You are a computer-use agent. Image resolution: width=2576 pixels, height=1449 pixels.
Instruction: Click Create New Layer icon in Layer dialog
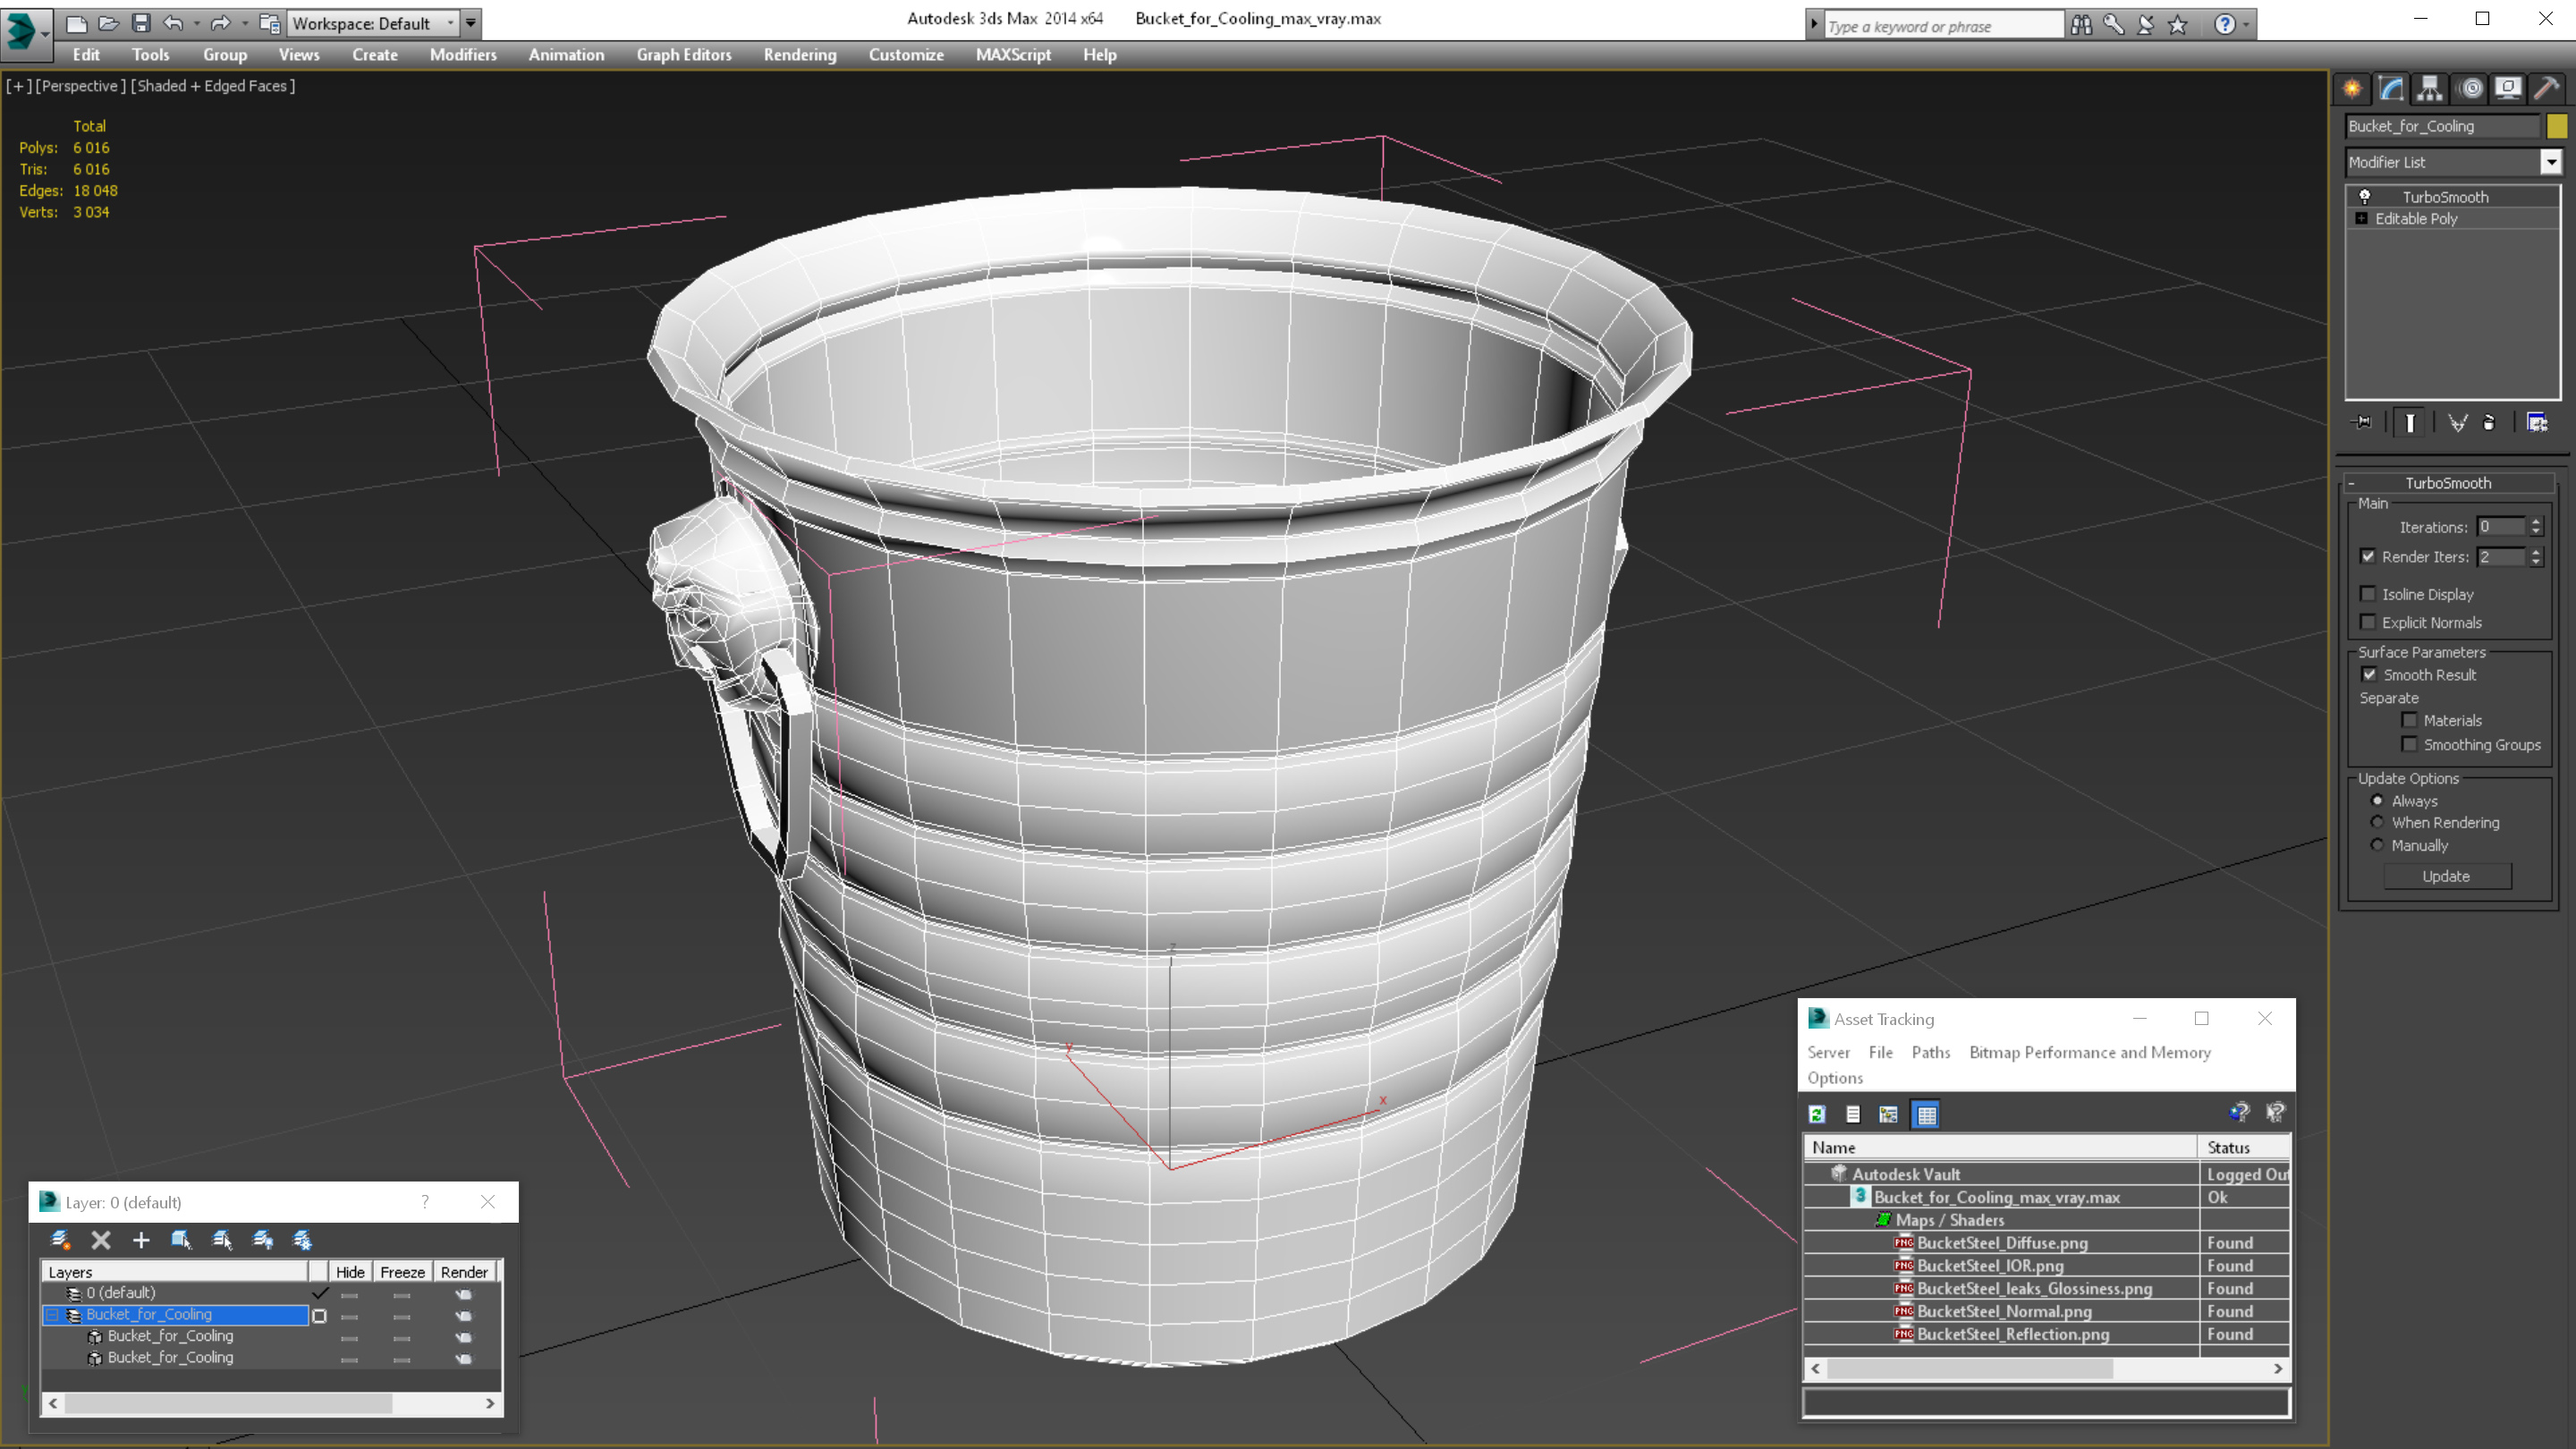click(60, 1240)
